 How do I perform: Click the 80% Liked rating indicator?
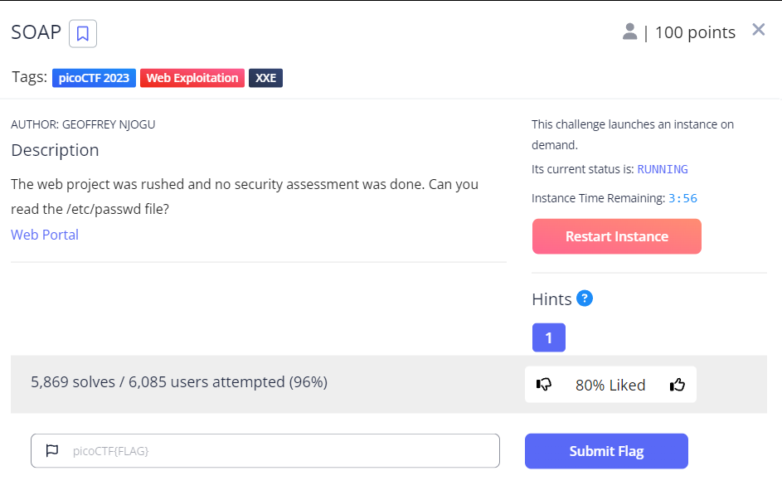(610, 385)
